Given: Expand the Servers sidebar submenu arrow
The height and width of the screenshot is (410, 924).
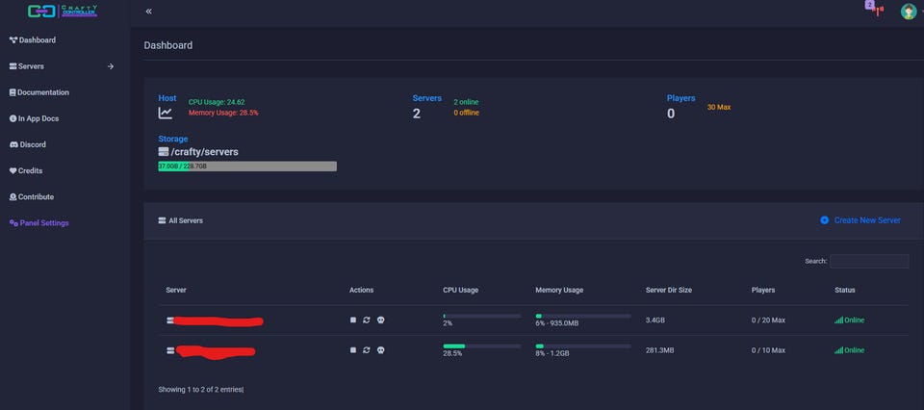Looking at the screenshot, I should tap(111, 66).
